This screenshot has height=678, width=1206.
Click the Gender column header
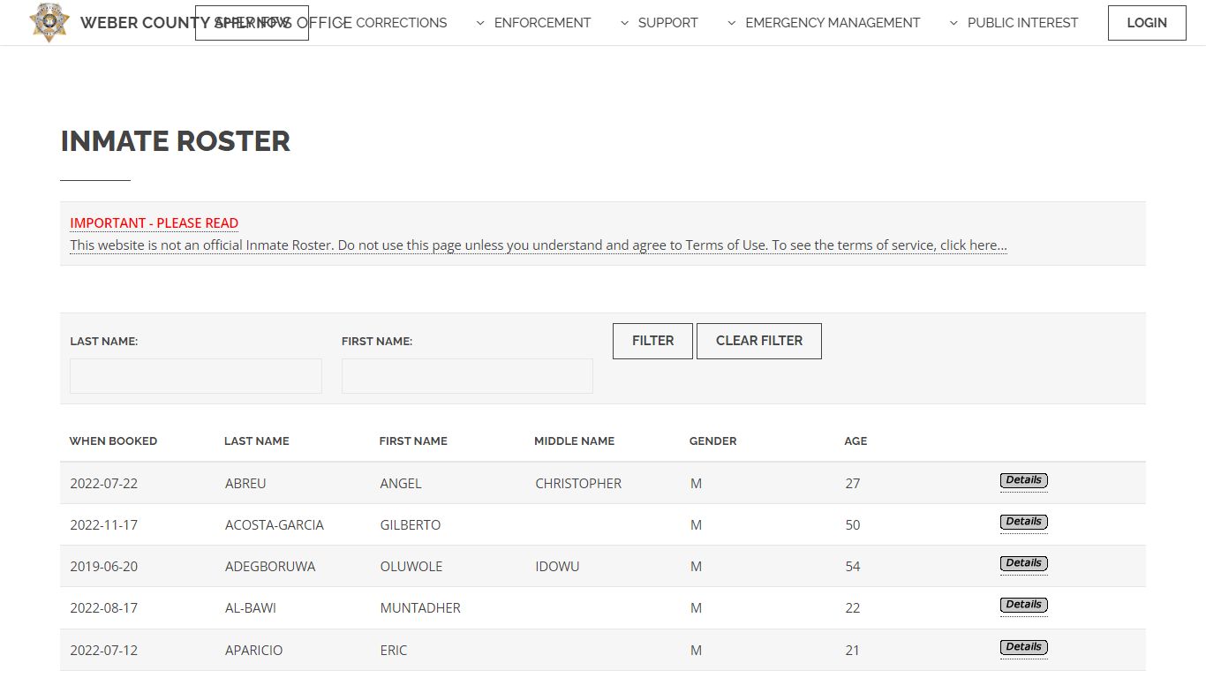click(x=712, y=441)
